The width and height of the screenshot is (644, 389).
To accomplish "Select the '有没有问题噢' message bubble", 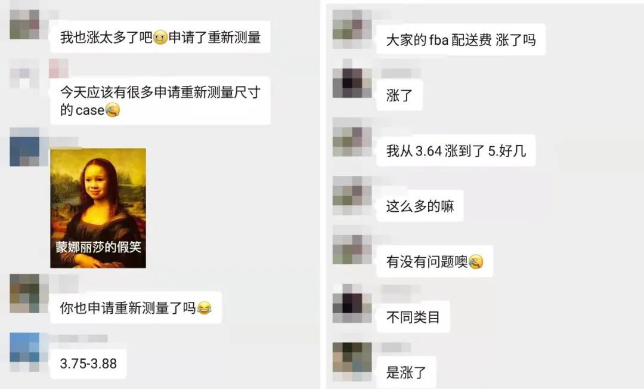I will click(x=435, y=261).
